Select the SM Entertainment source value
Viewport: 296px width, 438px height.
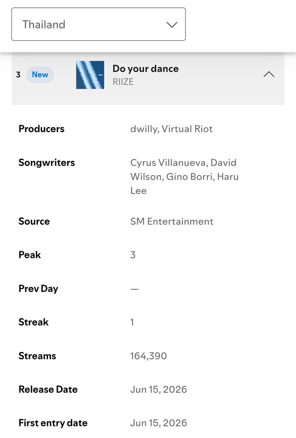pos(172,221)
